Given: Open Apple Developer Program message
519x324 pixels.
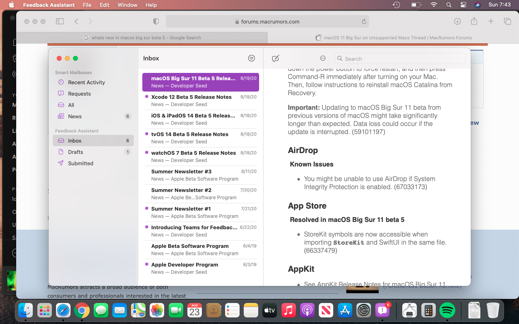Looking at the screenshot, I should [x=201, y=269].
